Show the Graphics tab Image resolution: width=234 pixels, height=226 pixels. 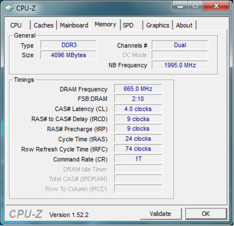(158, 25)
